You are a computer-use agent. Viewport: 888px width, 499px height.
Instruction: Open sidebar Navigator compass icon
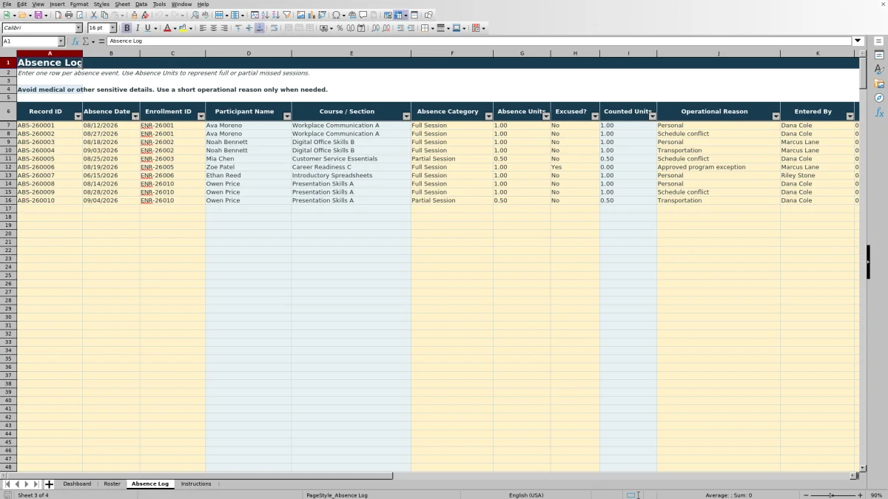click(x=879, y=98)
